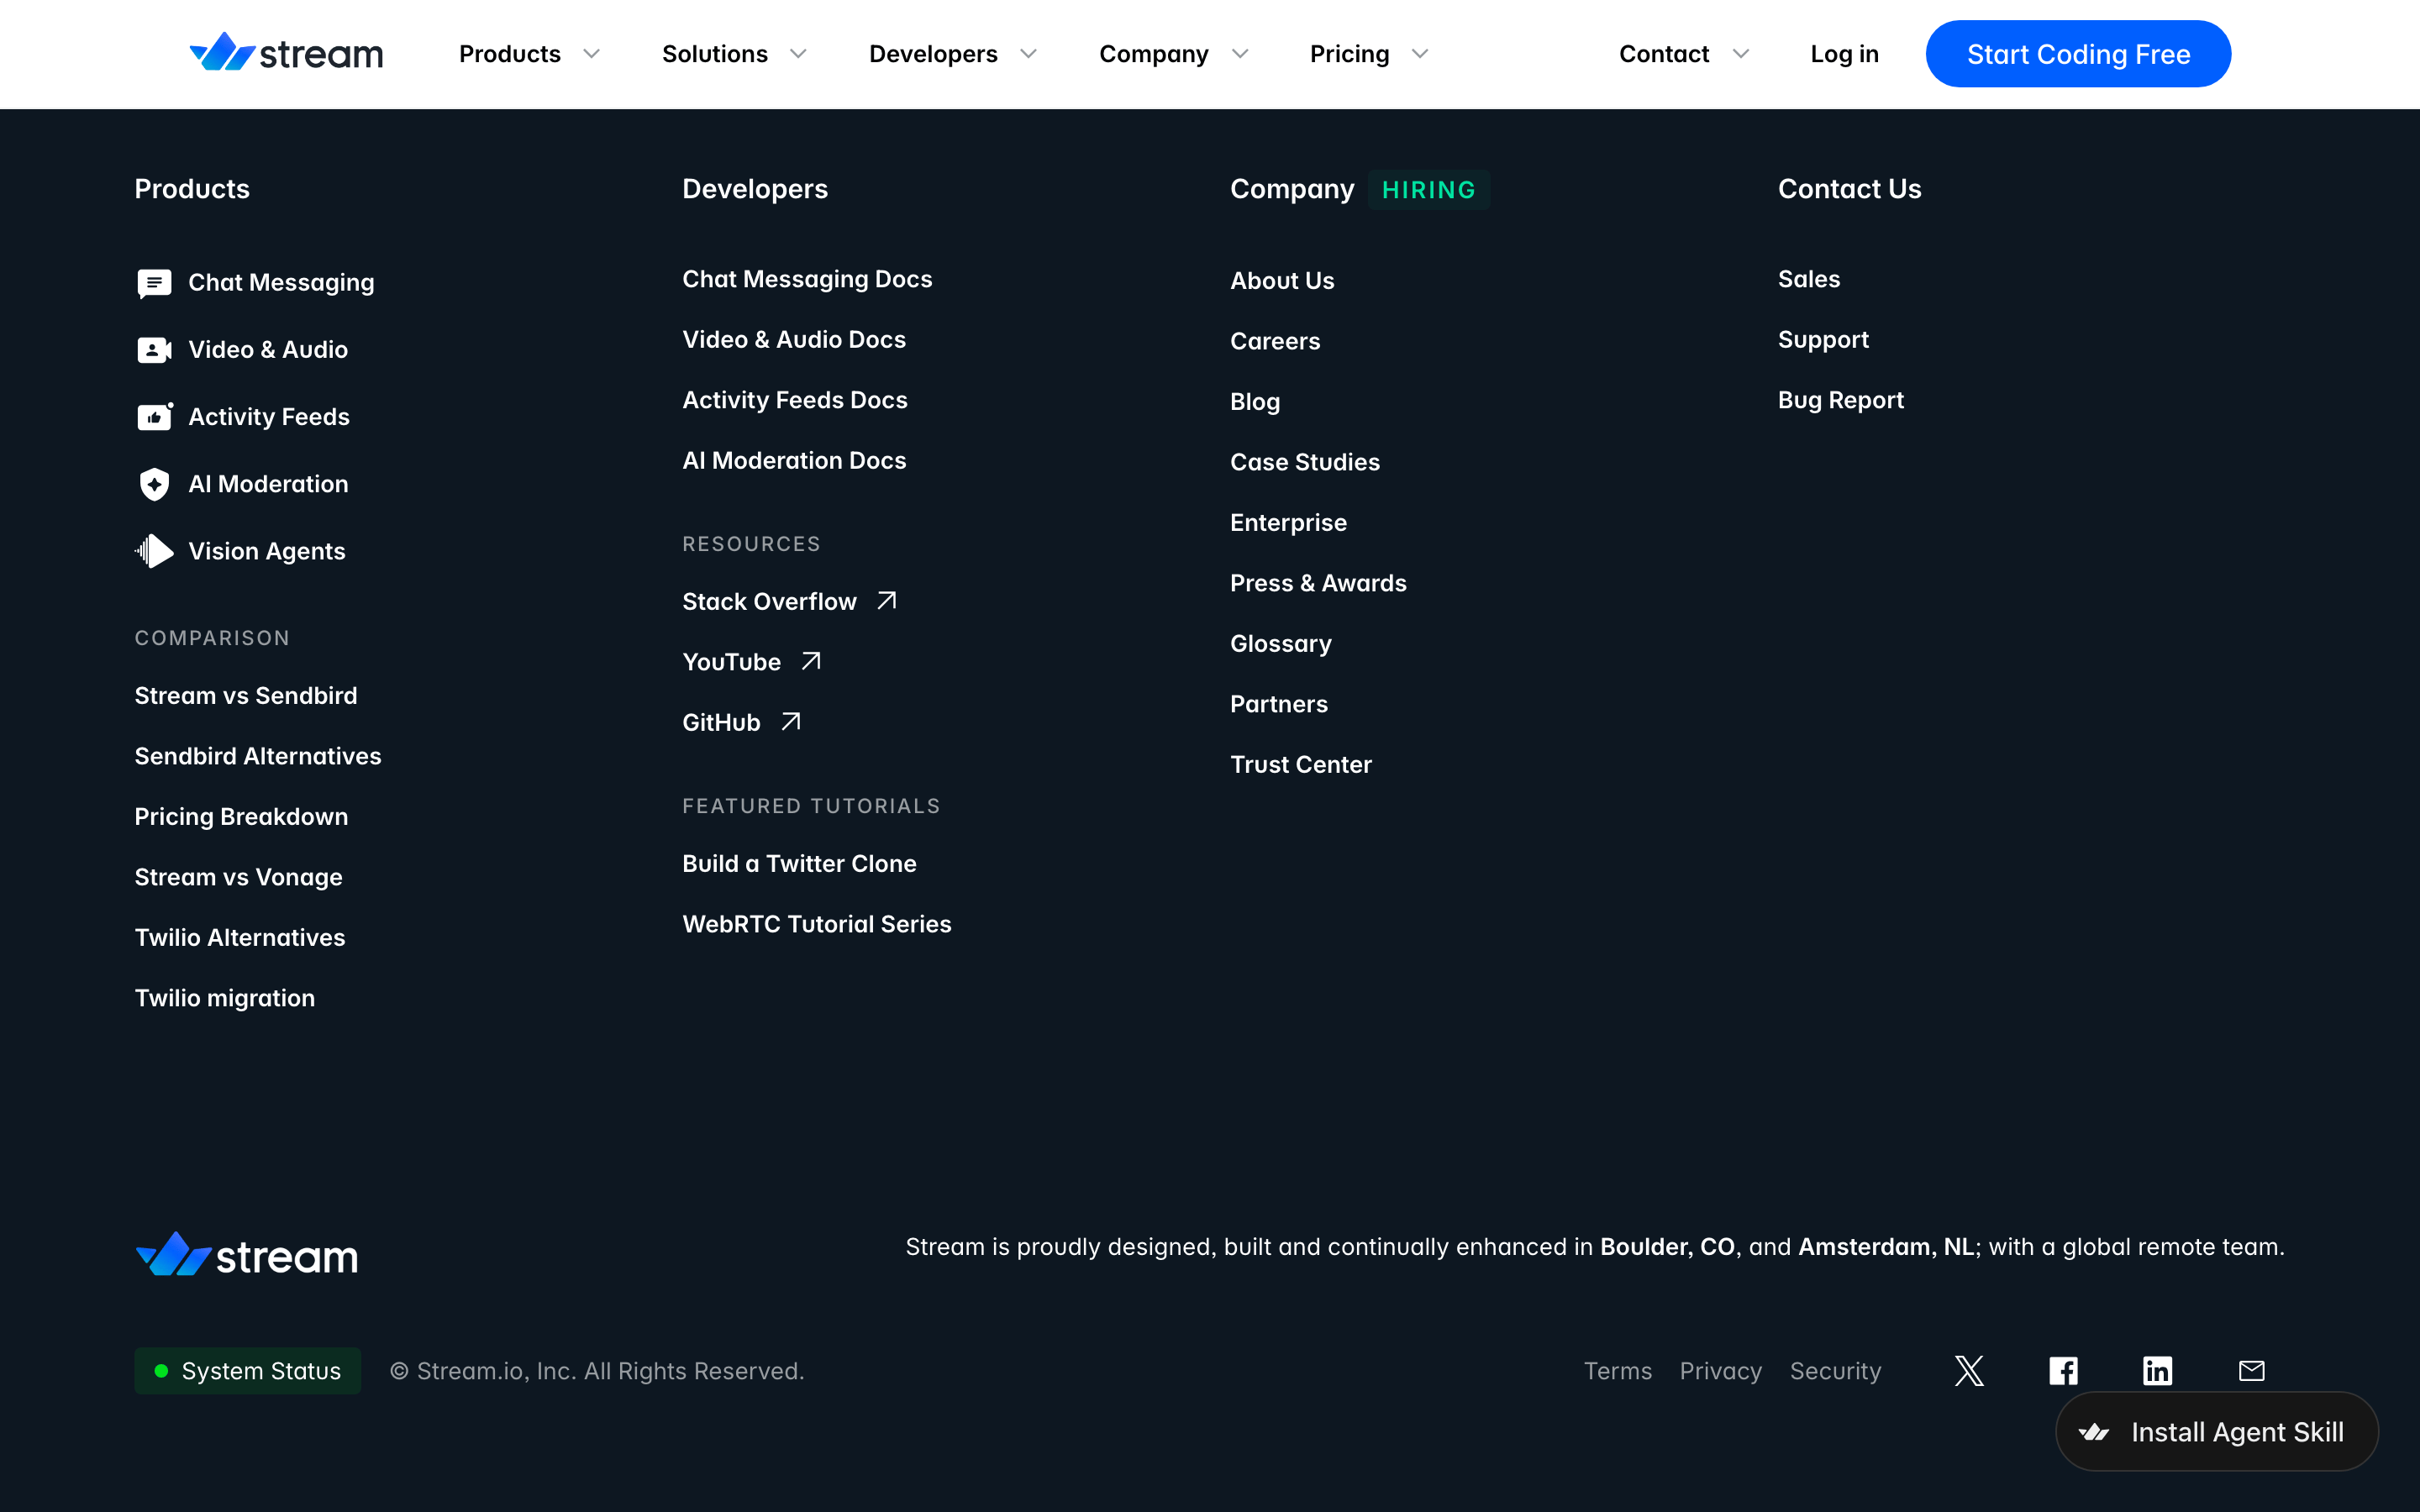Click the Chat Messaging speech bubble icon
Viewport: 2420px width, 1512px height.
point(154,283)
